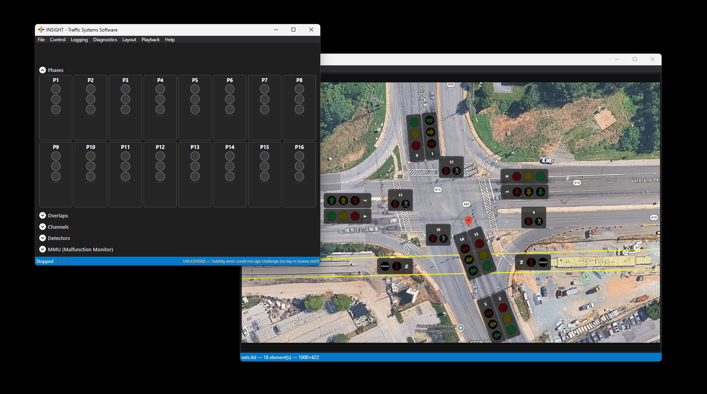Open the Diagnostics menu
Screen dimensions: 707x394
click(105, 40)
